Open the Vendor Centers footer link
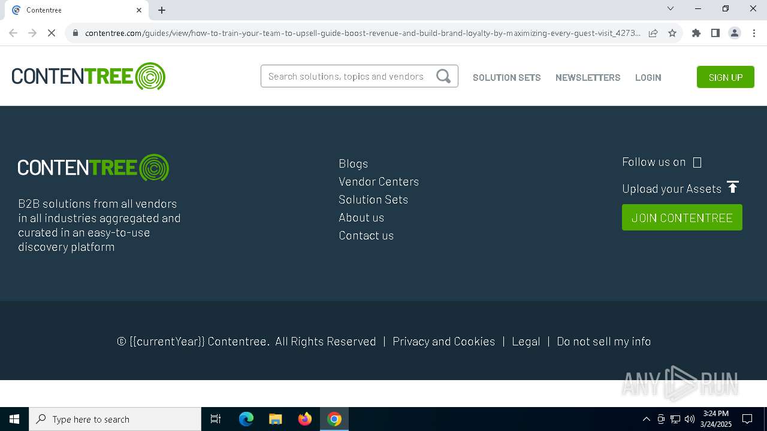767x431 pixels. 379,181
